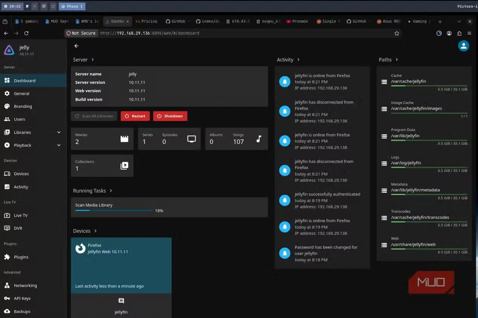Open the Running Tasks header chevron
Screen dimensions: 478x318
click(x=111, y=191)
